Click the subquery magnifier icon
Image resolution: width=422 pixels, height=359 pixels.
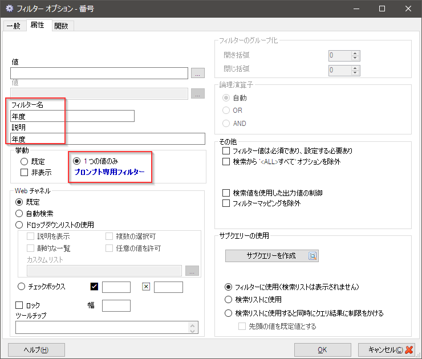pos(313,256)
